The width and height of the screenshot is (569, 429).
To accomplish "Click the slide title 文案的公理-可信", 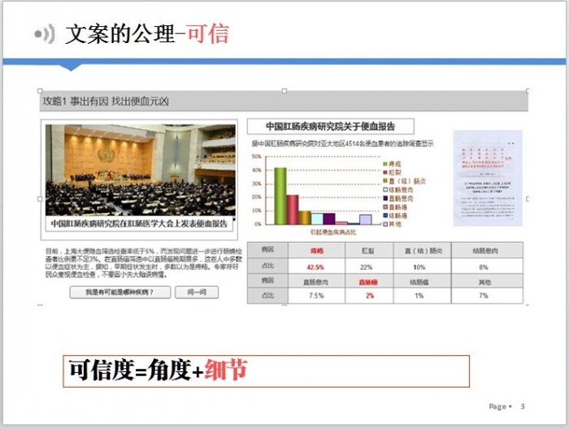I will tap(146, 33).
